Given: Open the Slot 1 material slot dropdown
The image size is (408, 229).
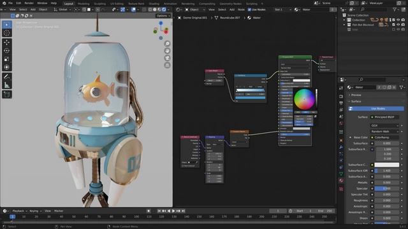Looking at the screenshot, I should 282,10.
